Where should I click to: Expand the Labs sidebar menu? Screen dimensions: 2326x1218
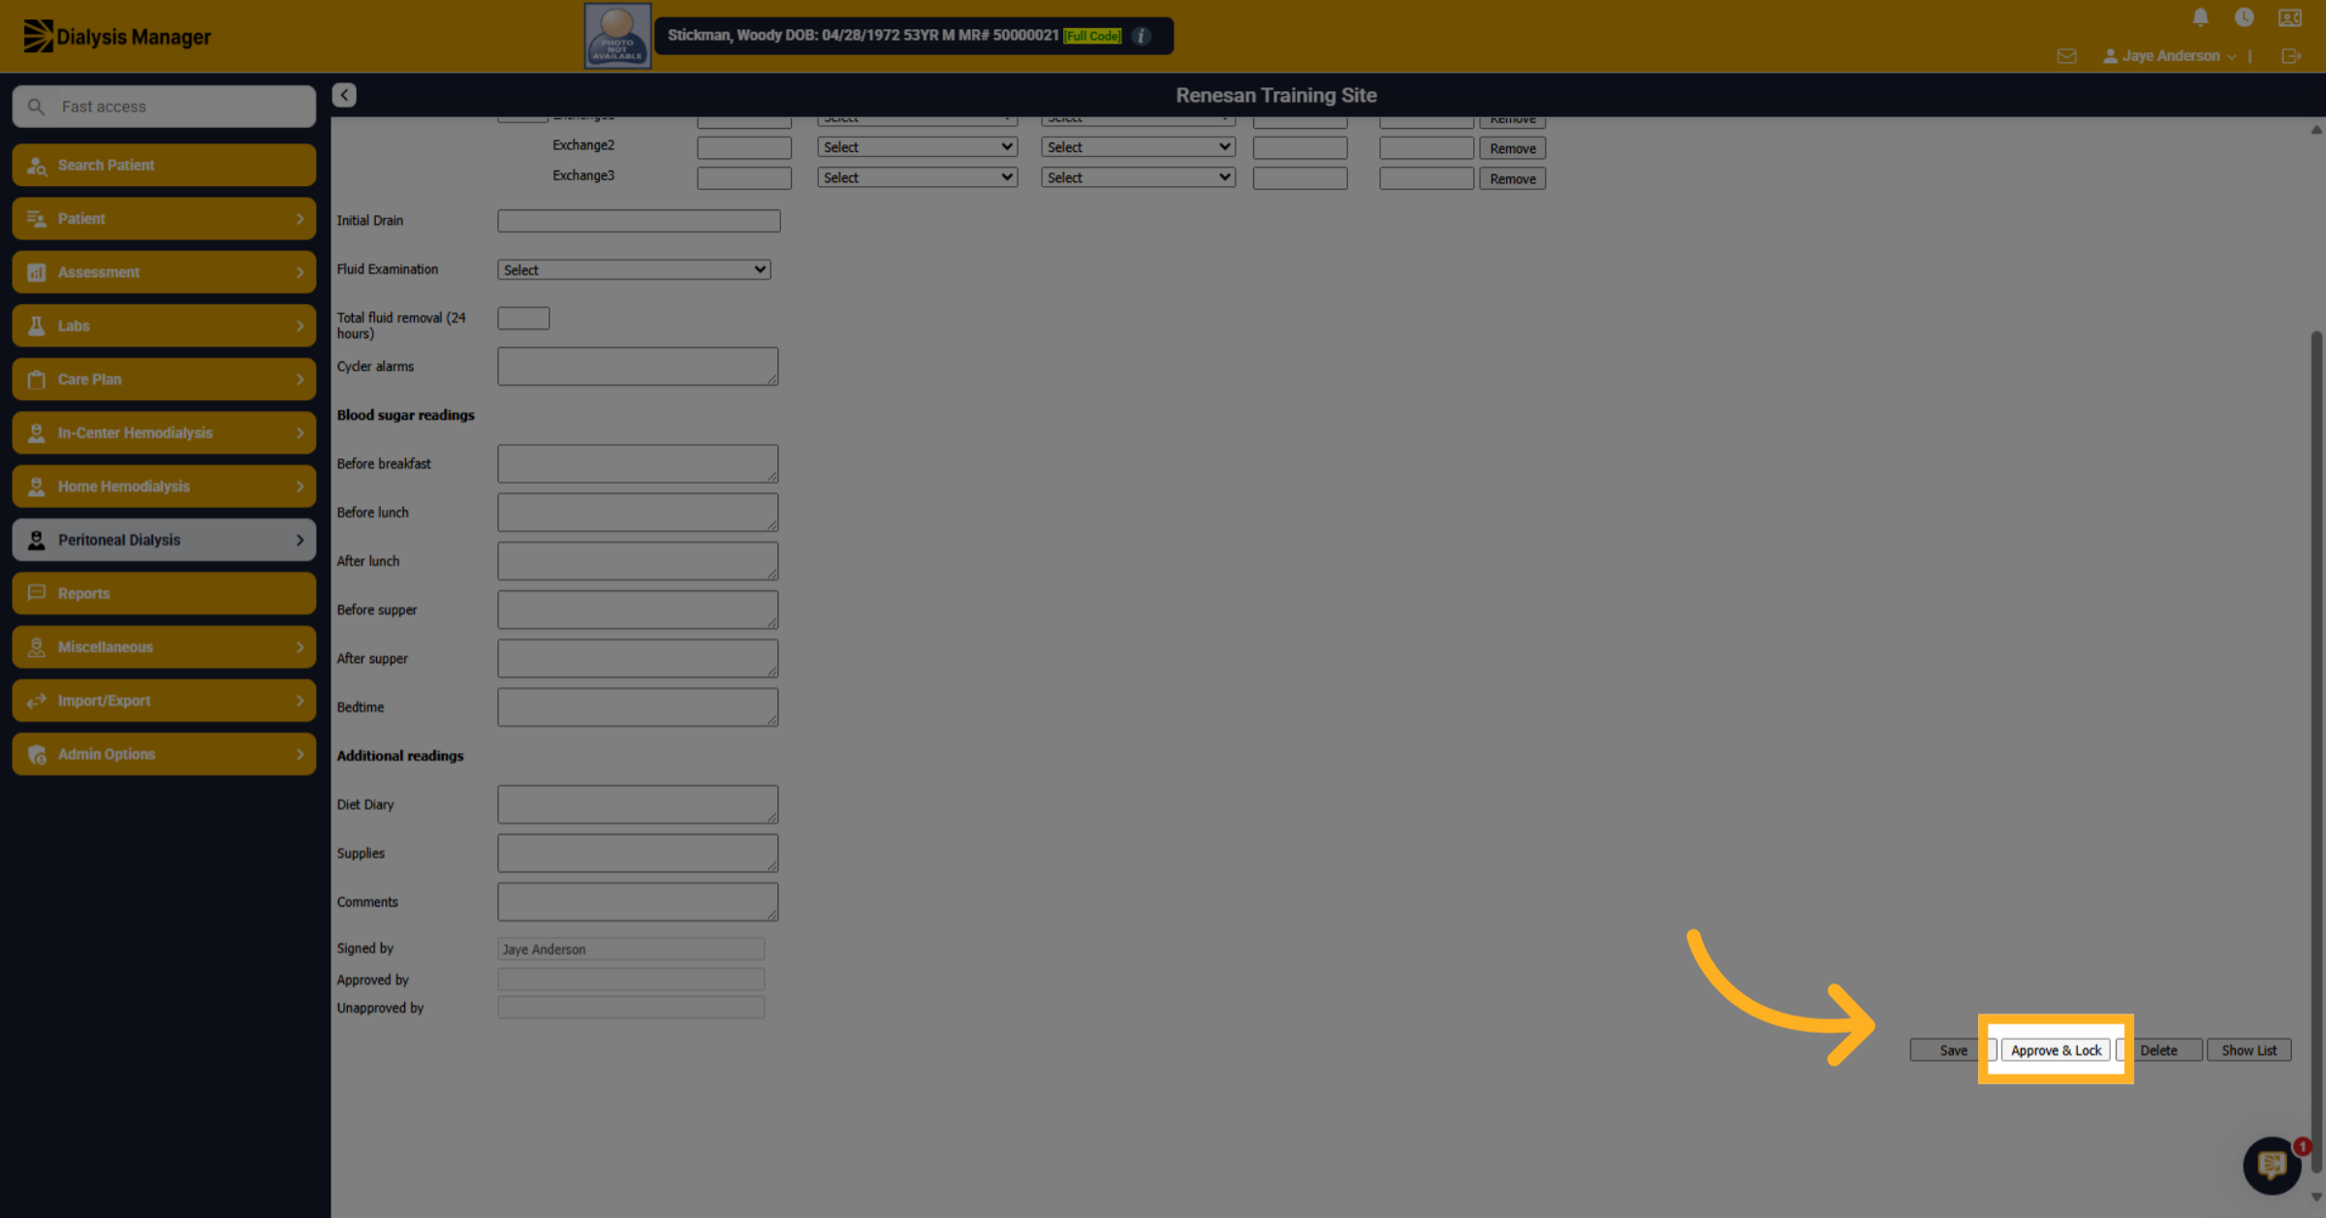164,326
